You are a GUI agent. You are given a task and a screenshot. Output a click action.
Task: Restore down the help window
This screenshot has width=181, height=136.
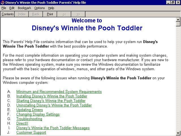(173, 3)
